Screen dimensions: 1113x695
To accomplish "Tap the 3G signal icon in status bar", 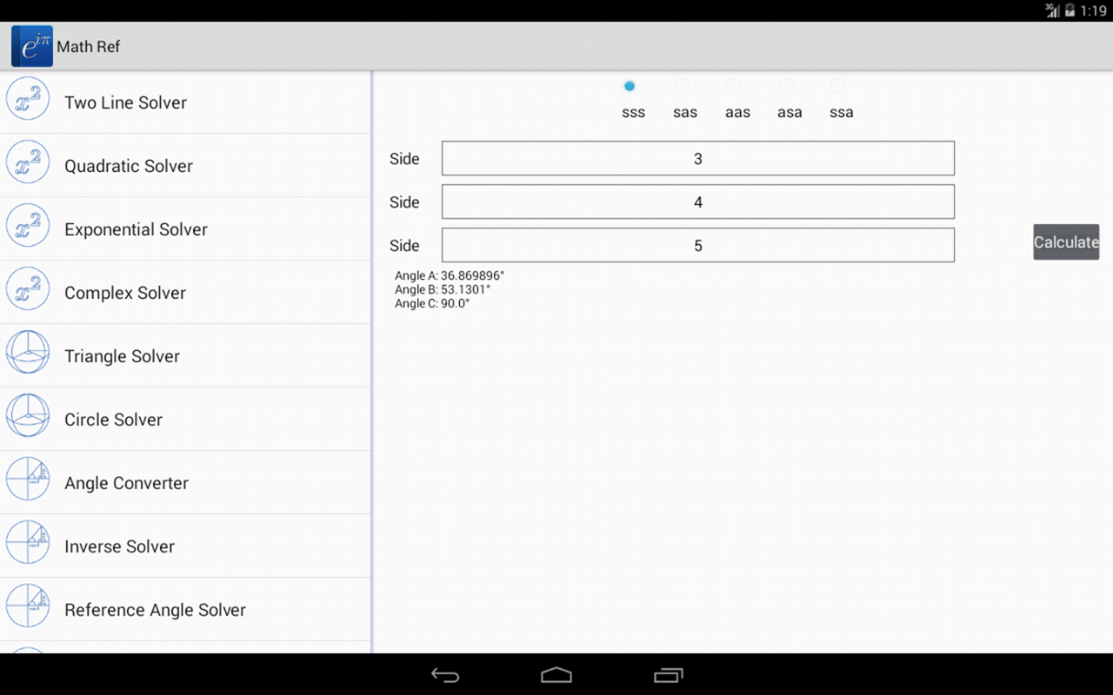I will click(1052, 10).
